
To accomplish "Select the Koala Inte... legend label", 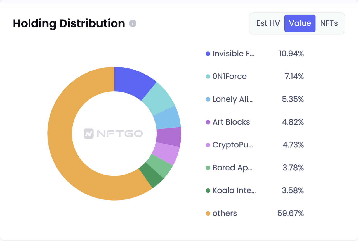I will coord(234,191).
